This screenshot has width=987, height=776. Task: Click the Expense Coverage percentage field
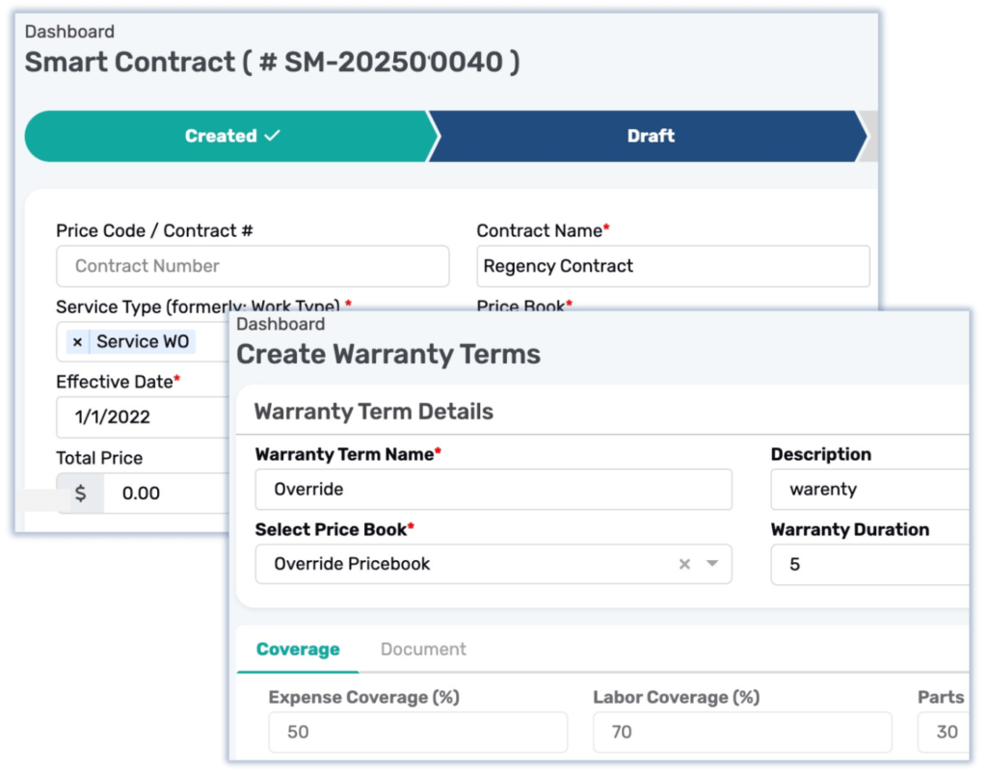coord(417,732)
